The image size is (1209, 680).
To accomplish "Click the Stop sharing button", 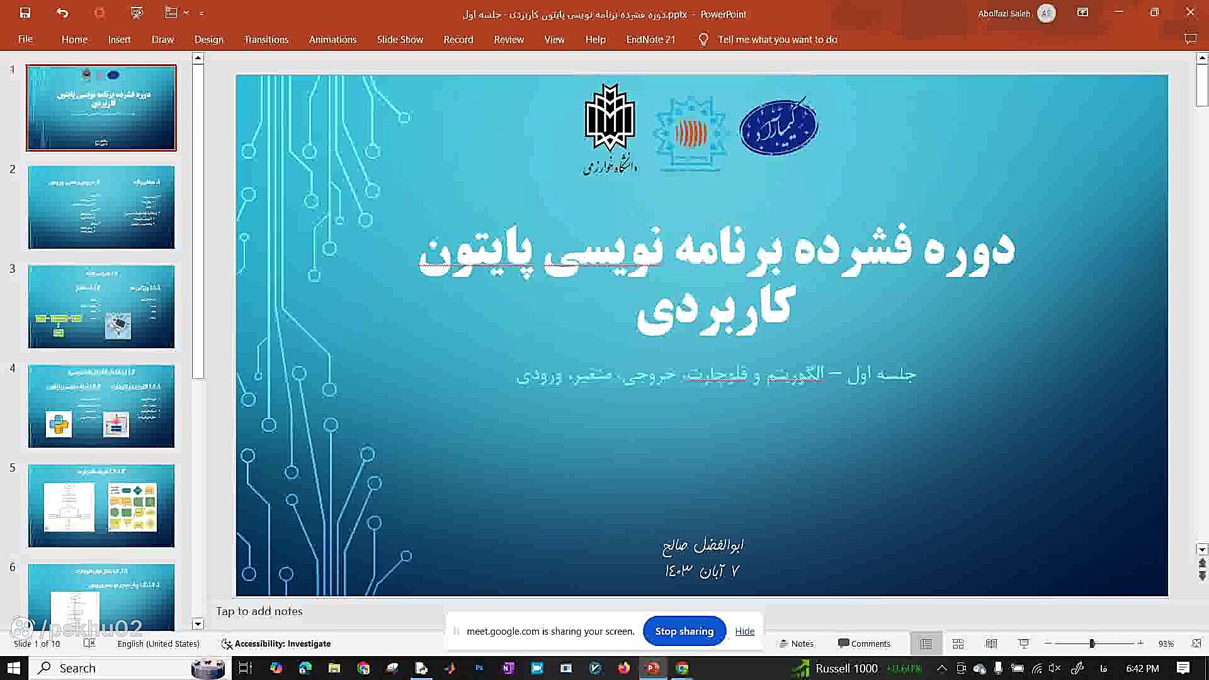I will (x=684, y=631).
